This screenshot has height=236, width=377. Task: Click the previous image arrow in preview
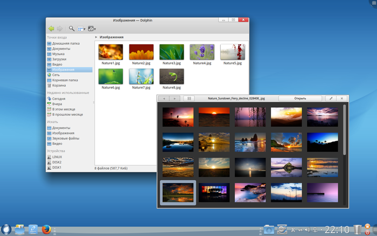click(x=164, y=99)
